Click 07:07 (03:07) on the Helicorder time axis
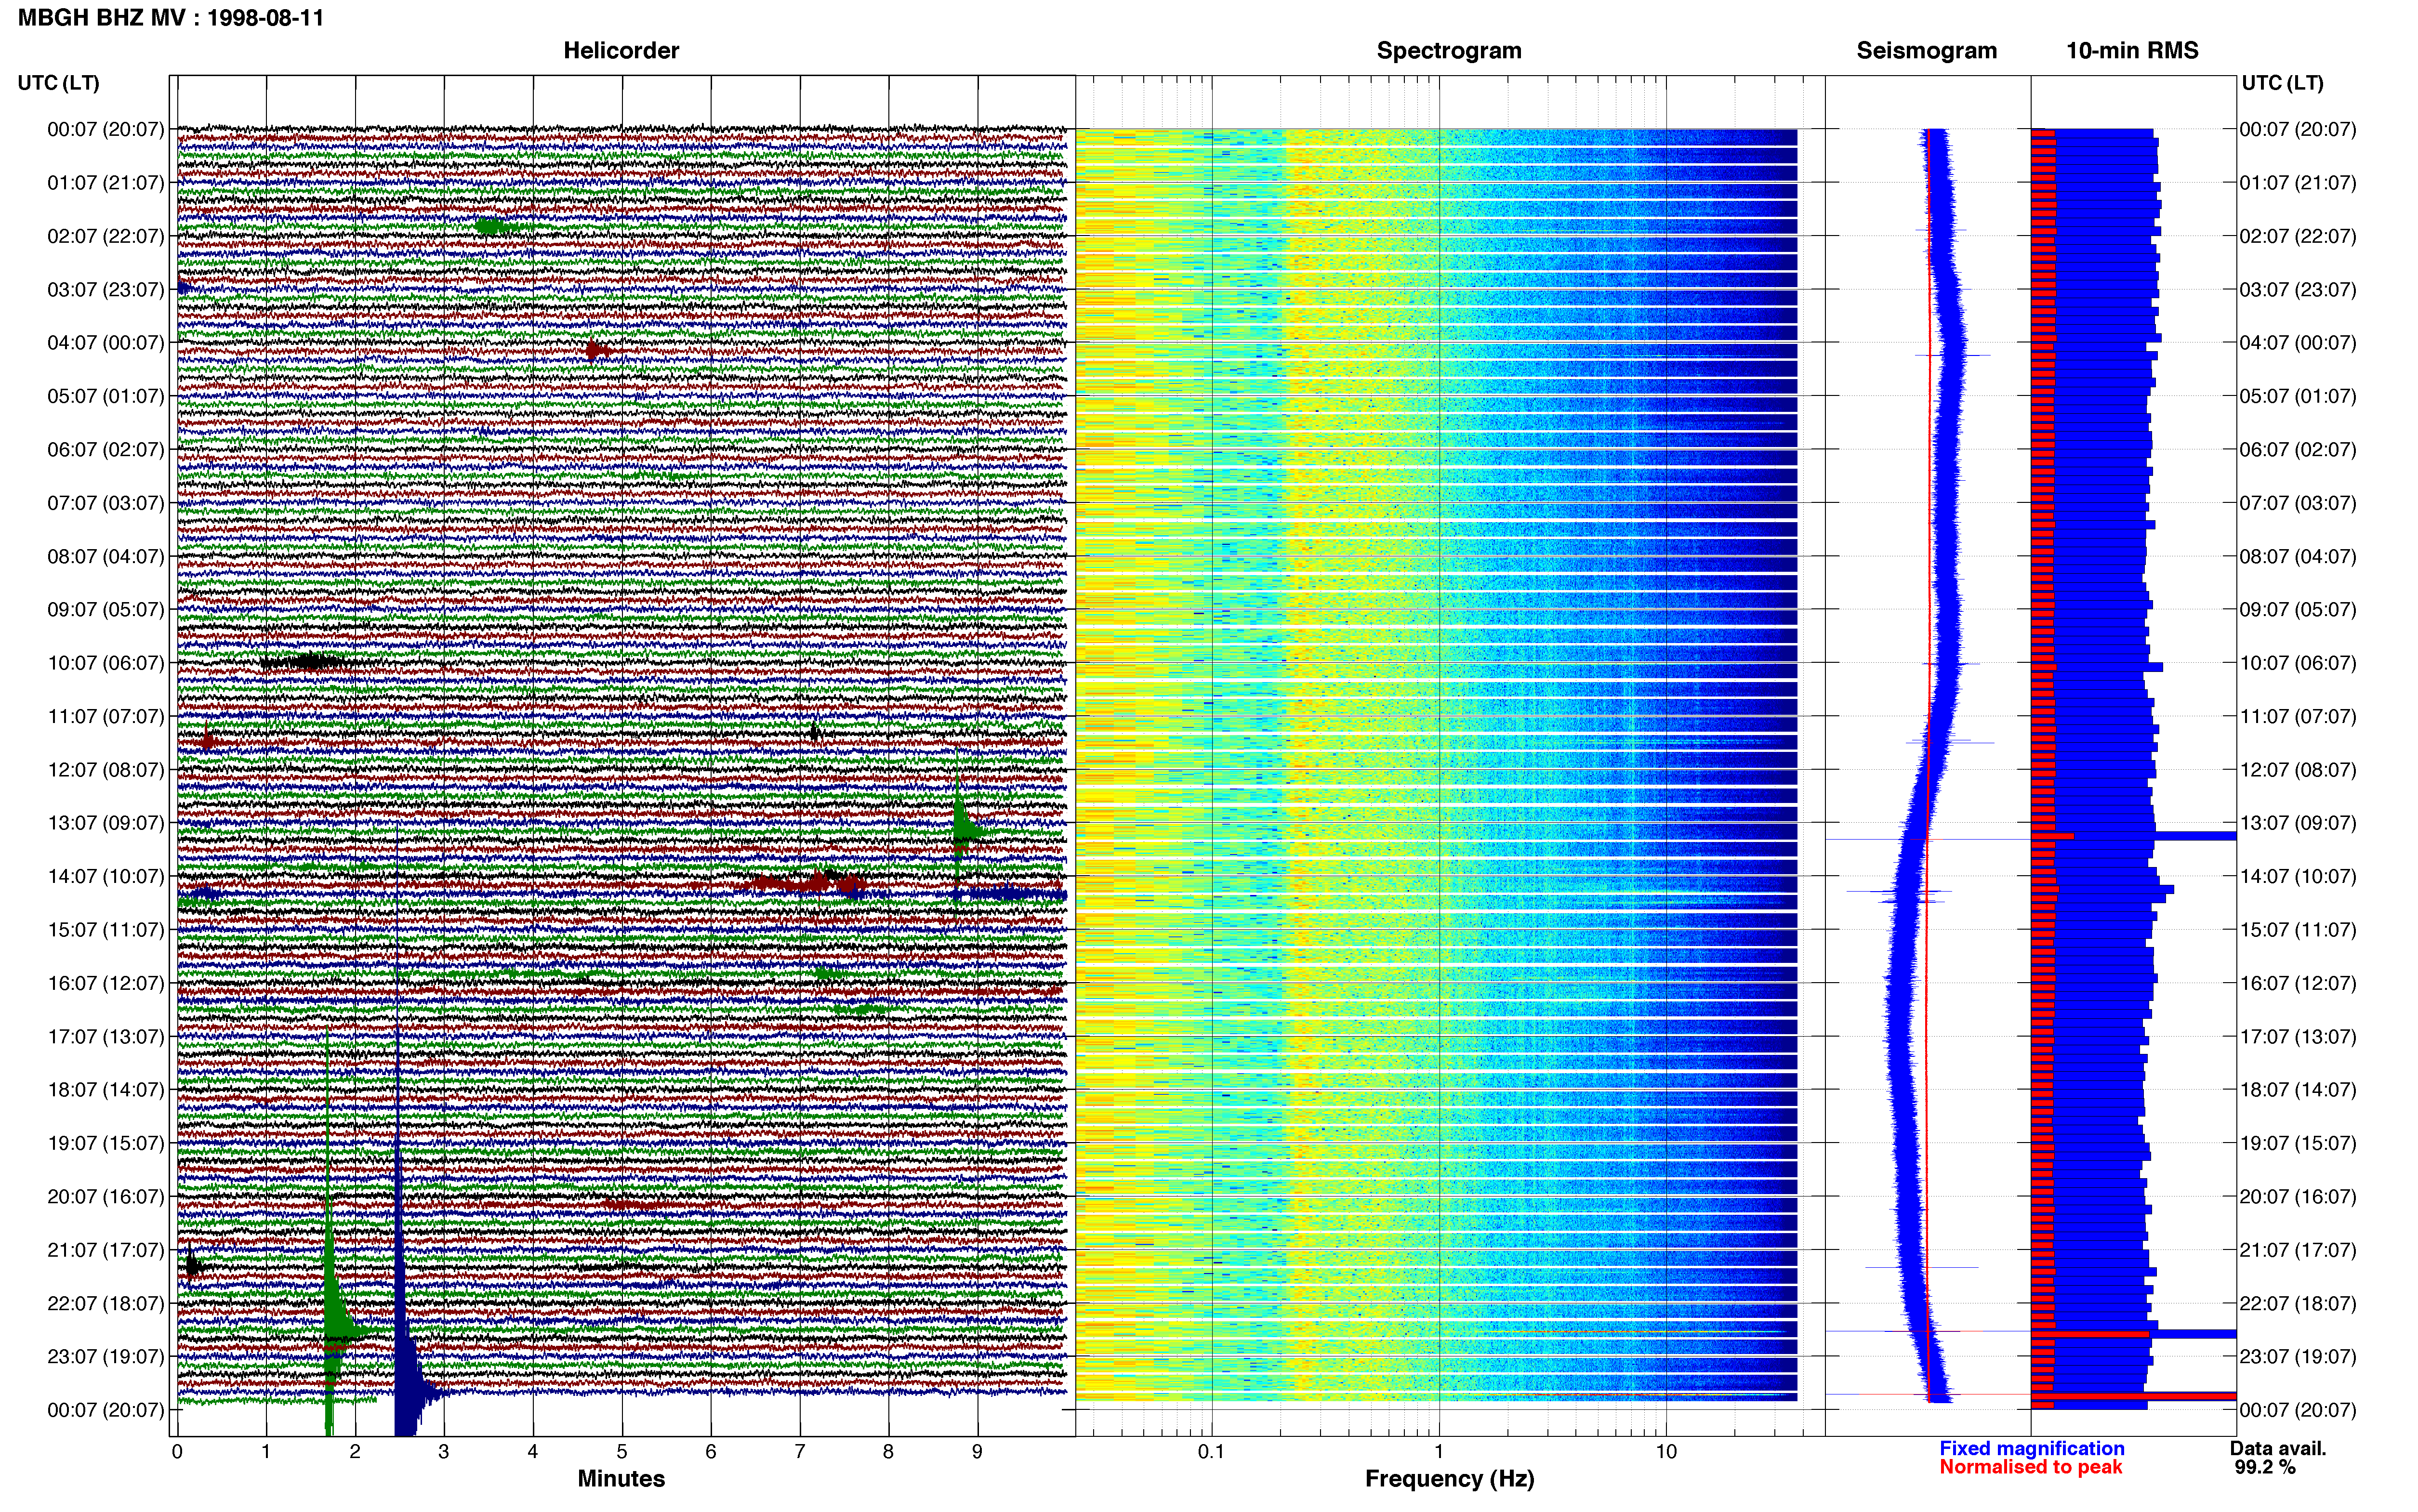The image size is (2418, 1512). pos(106,503)
